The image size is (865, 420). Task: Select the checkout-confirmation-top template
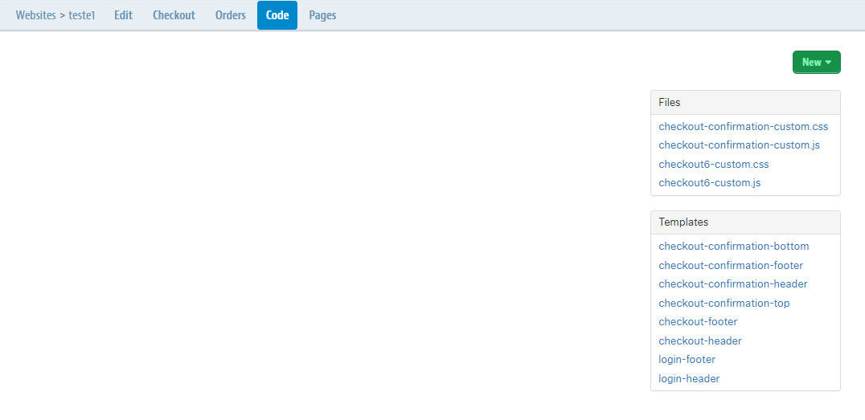pyautogui.click(x=724, y=304)
